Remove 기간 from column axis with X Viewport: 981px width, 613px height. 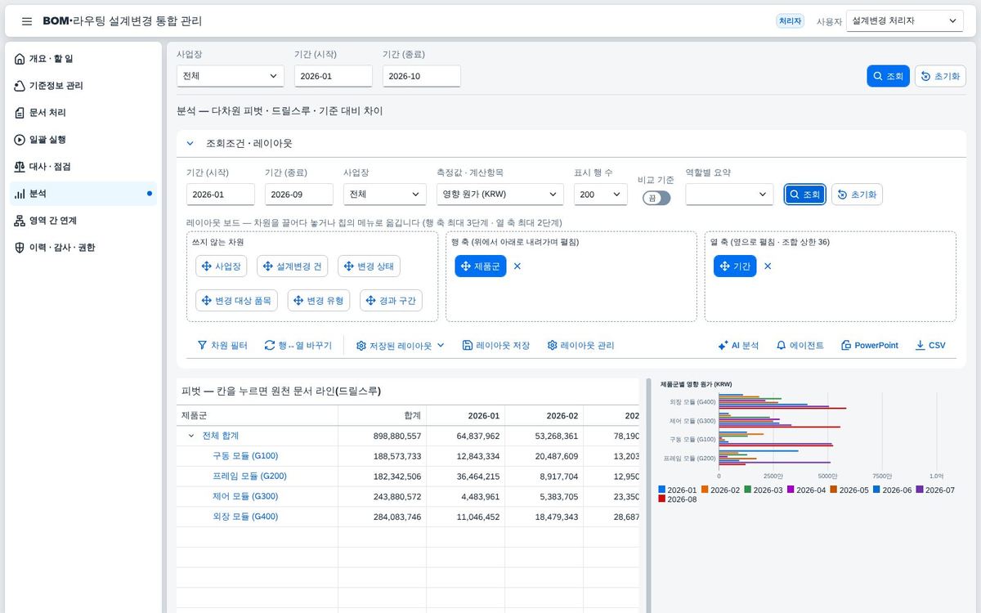[x=768, y=266]
